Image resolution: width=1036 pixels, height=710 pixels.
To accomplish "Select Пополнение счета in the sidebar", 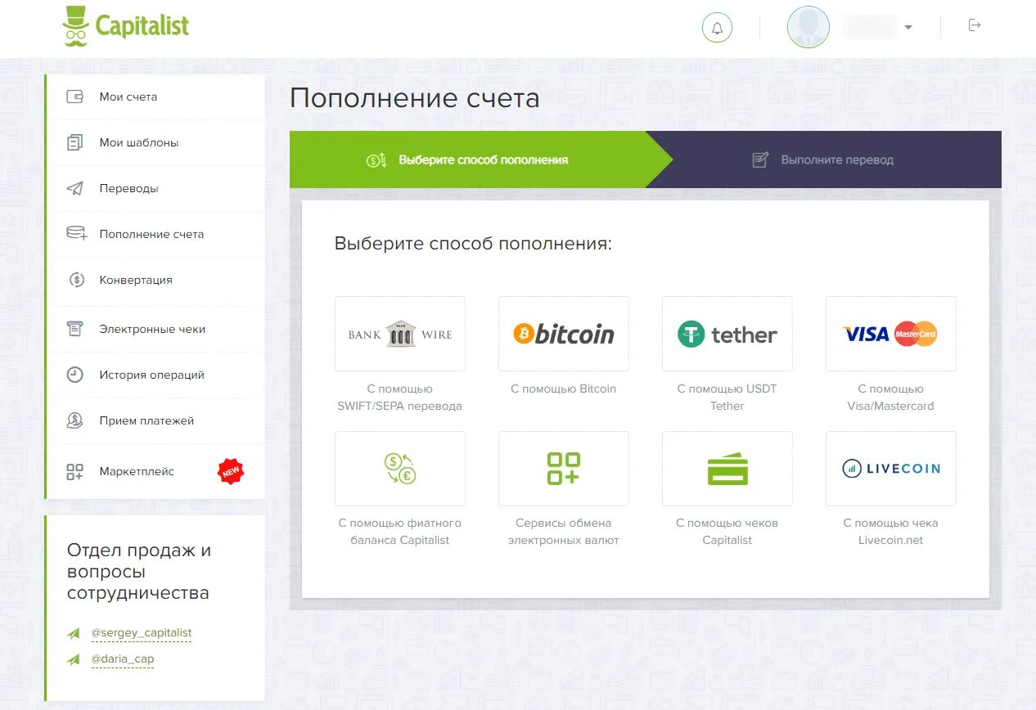I will tap(156, 234).
